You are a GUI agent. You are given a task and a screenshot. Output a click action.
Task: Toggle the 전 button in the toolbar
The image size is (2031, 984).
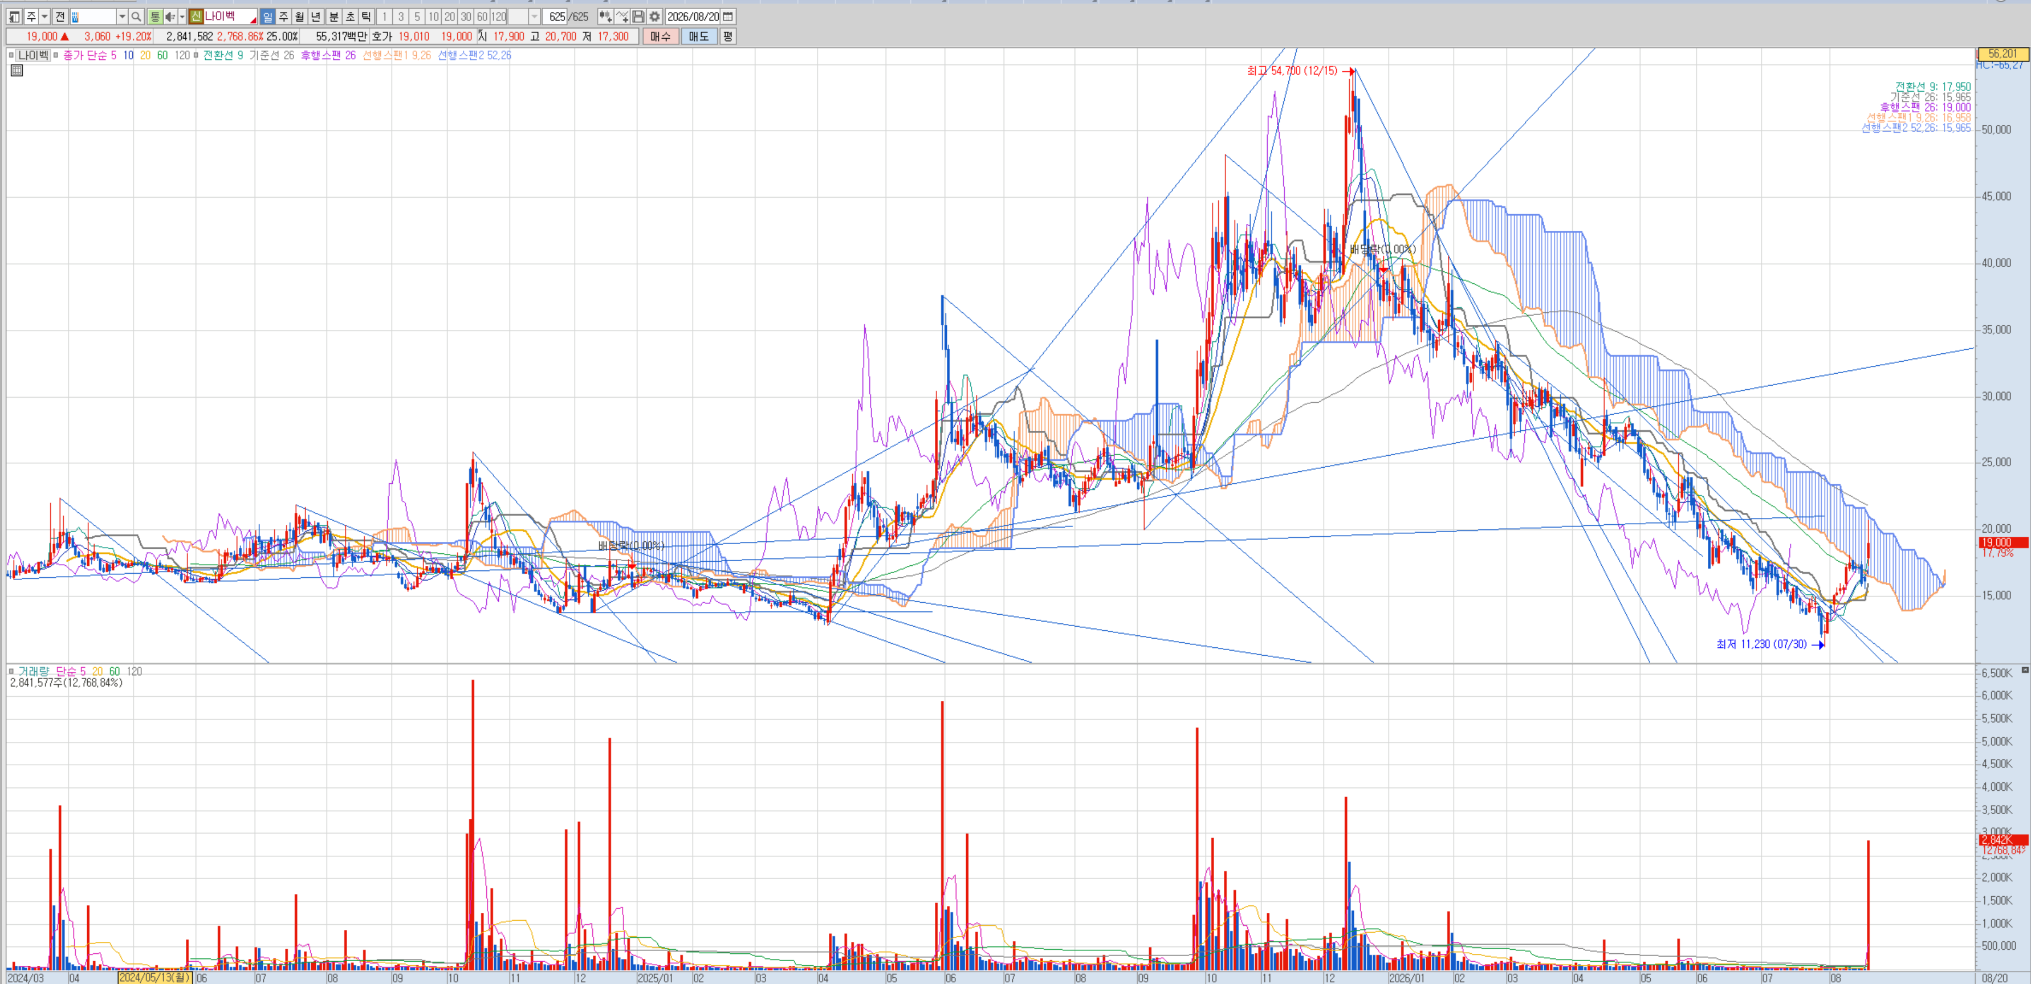tap(60, 17)
